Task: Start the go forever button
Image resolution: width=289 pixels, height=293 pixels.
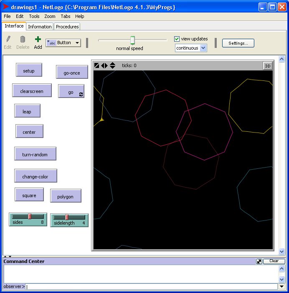Action: coord(71,91)
